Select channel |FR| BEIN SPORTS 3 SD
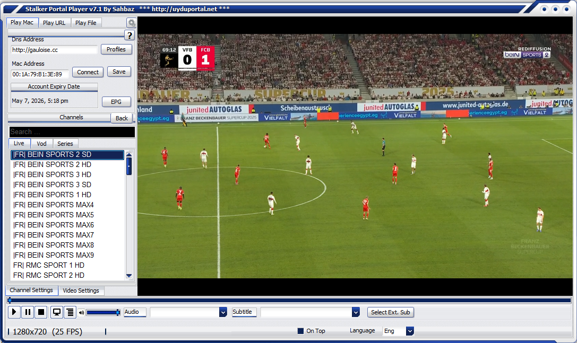The height and width of the screenshot is (343, 577). point(68,184)
